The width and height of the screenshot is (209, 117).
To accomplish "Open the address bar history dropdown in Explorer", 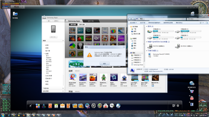I will tap(182, 19).
